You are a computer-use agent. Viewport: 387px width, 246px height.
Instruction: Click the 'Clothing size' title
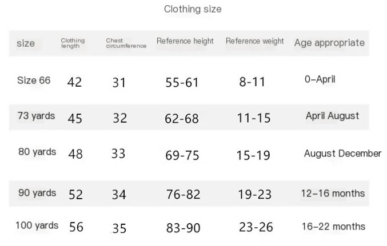193,9
